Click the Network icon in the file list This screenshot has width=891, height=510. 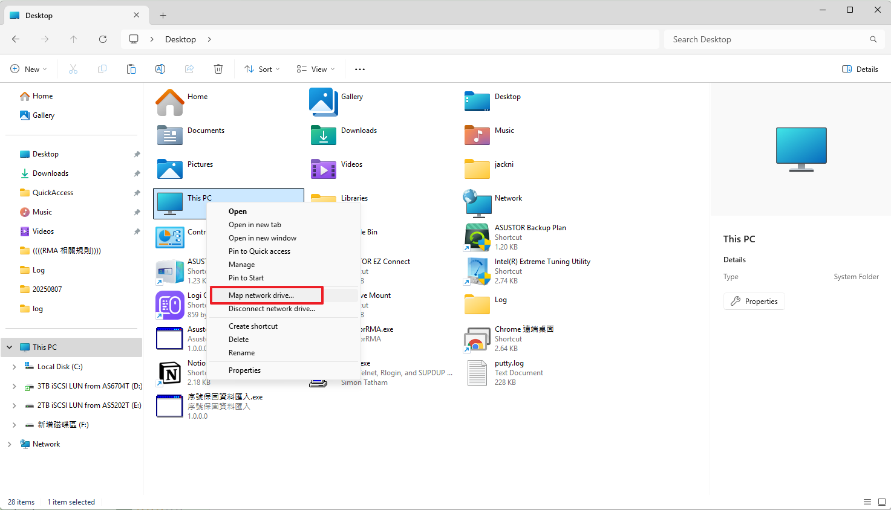[477, 203]
